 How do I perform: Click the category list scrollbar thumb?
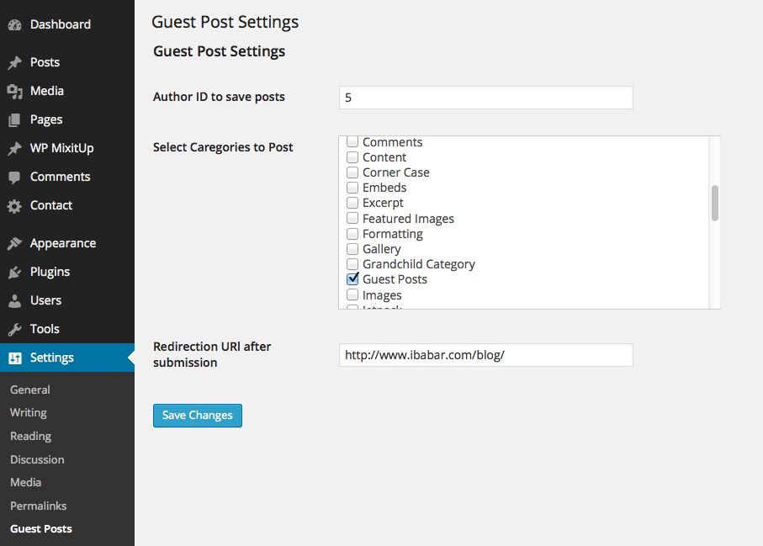pyautogui.click(x=715, y=204)
